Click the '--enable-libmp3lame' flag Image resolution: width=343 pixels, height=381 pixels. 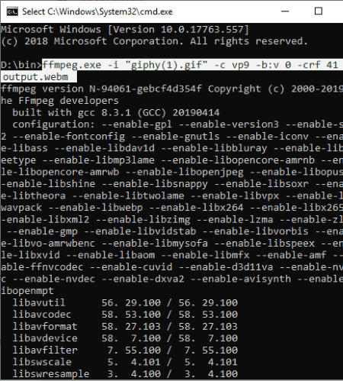[98, 160]
